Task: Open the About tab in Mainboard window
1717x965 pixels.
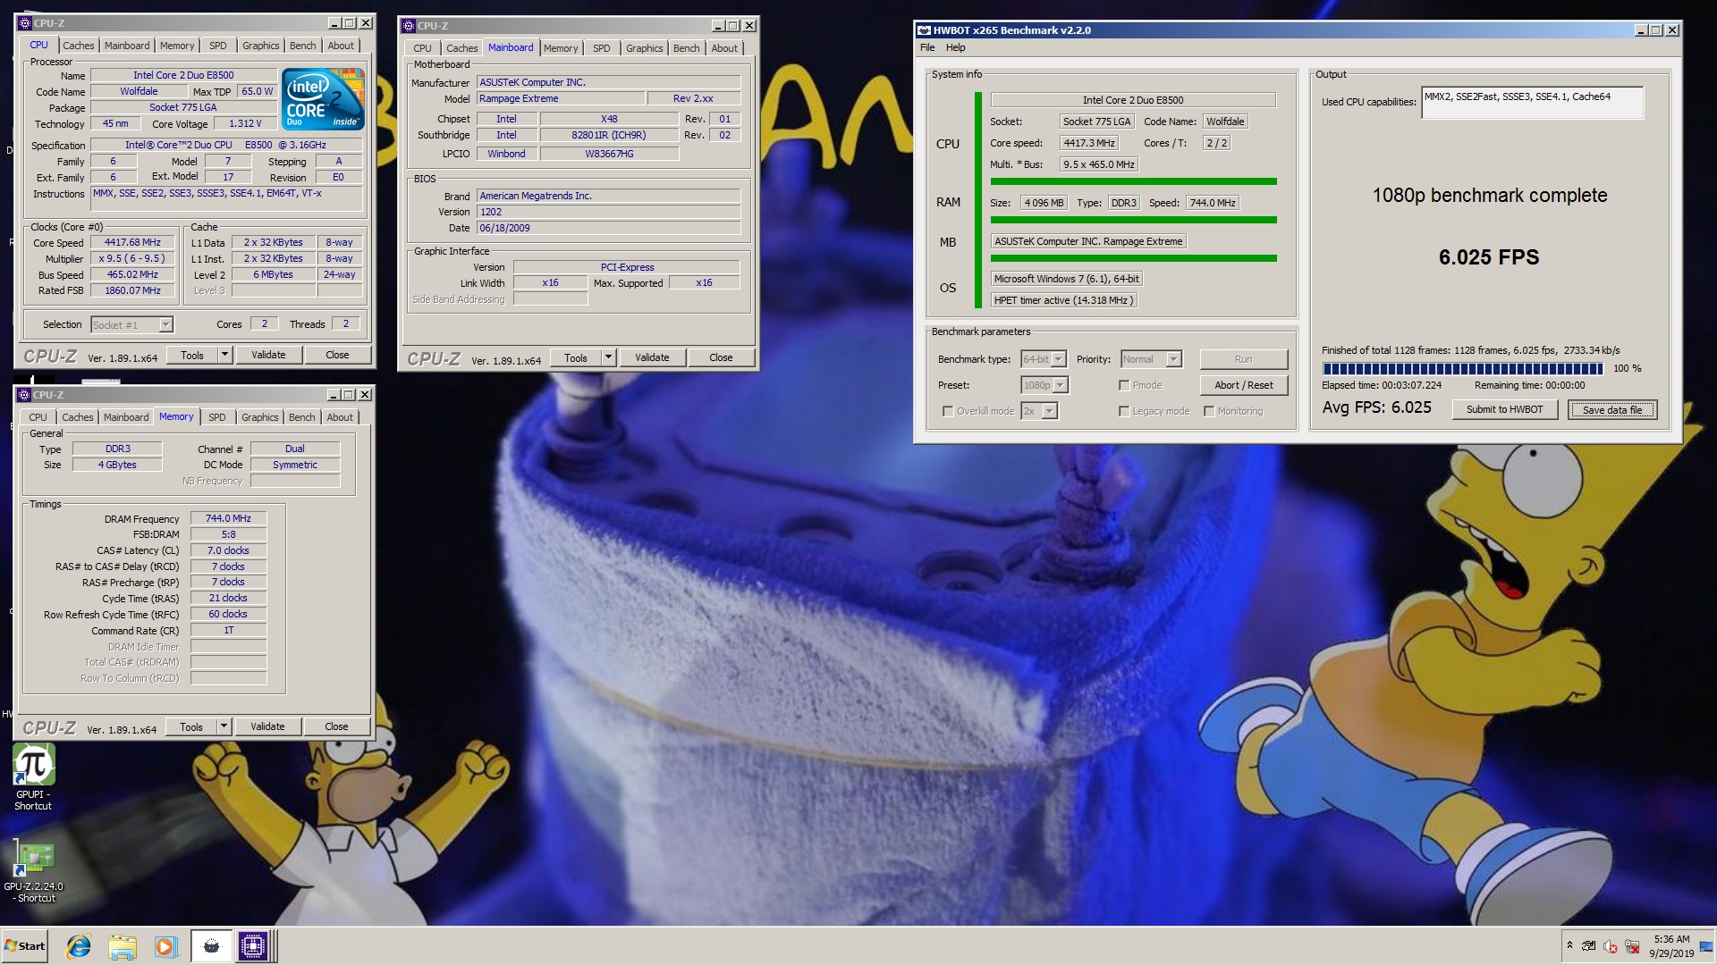Action: click(724, 48)
